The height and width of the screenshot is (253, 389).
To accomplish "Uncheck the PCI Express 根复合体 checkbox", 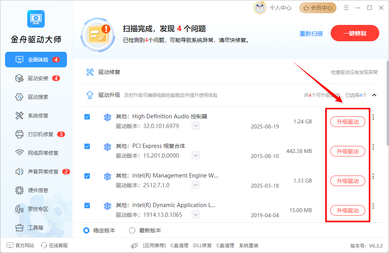I will pos(87,146).
